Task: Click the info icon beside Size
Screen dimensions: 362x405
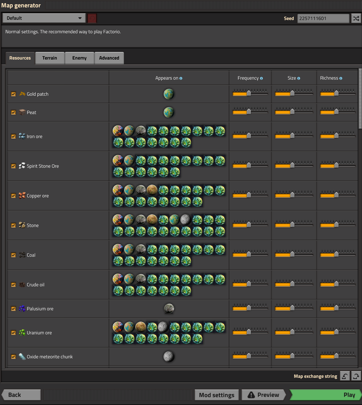Action: tap(299, 78)
